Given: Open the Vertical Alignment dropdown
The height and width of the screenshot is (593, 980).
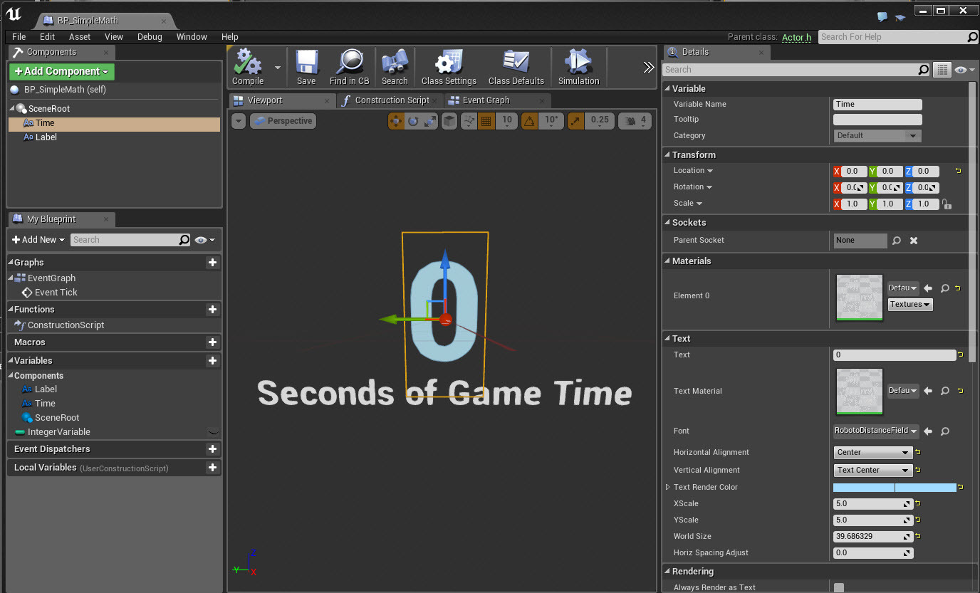Looking at the screenshot, I should pos(873,471).
